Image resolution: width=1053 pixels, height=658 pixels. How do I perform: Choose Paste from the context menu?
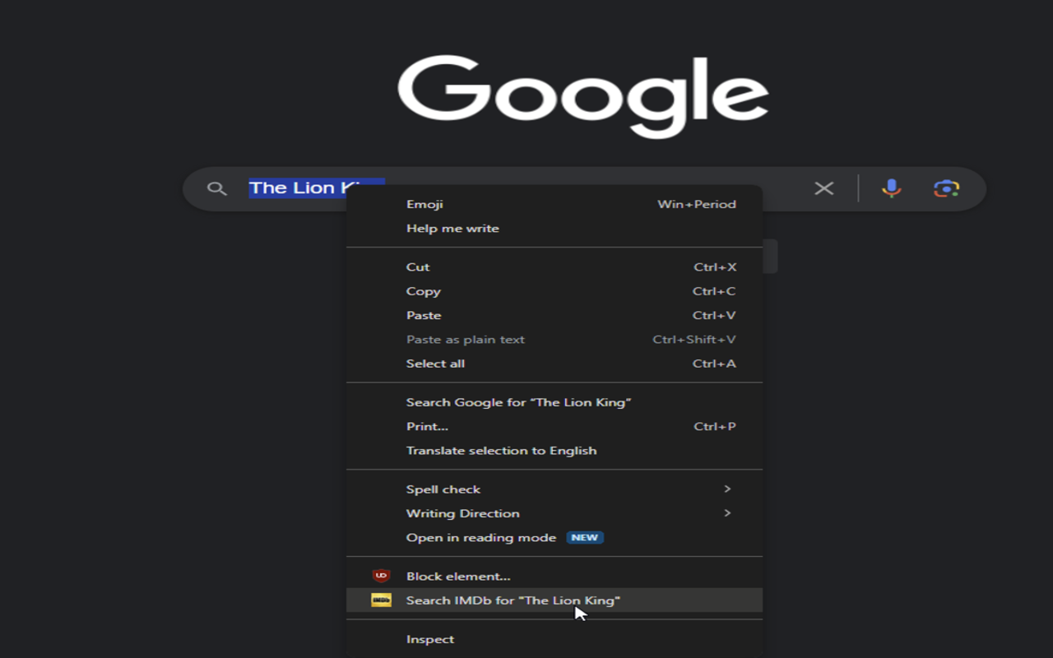click(x=554, y=315)
